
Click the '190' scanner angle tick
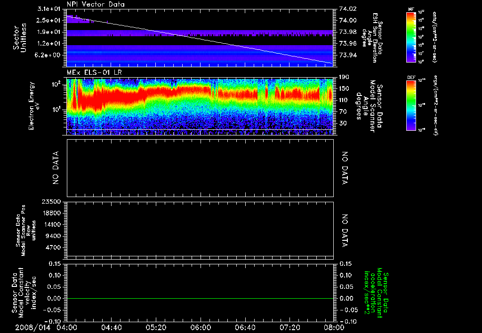[x=344, y=77]
